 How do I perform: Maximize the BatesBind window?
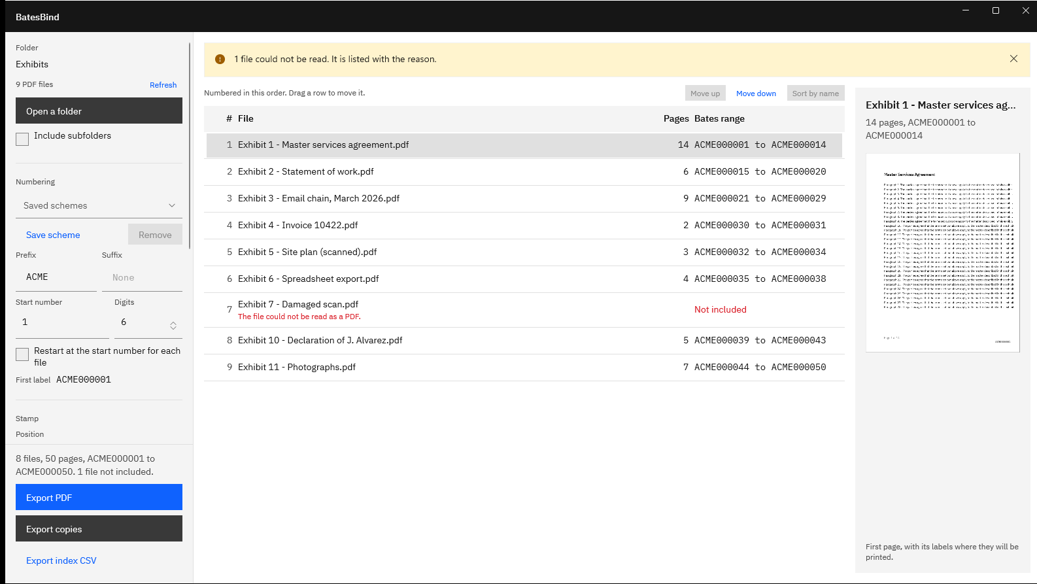[x=996, y=10]
